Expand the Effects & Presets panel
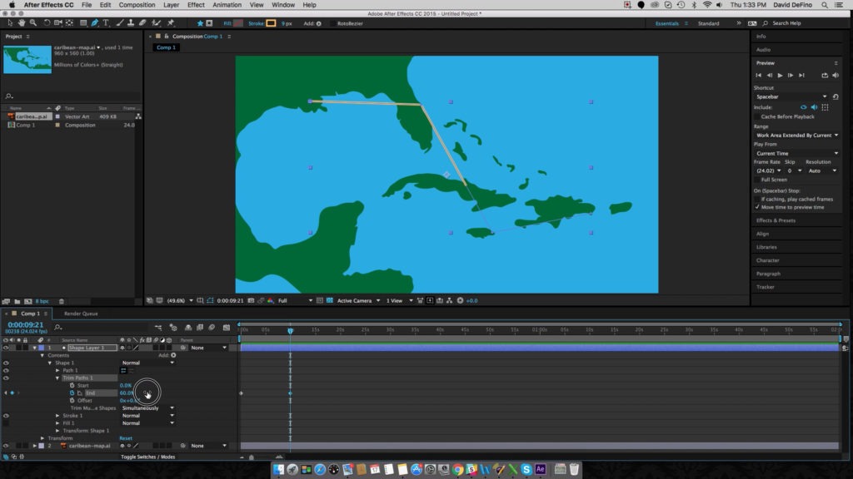The image size is (853, 479). pos(776,220)
